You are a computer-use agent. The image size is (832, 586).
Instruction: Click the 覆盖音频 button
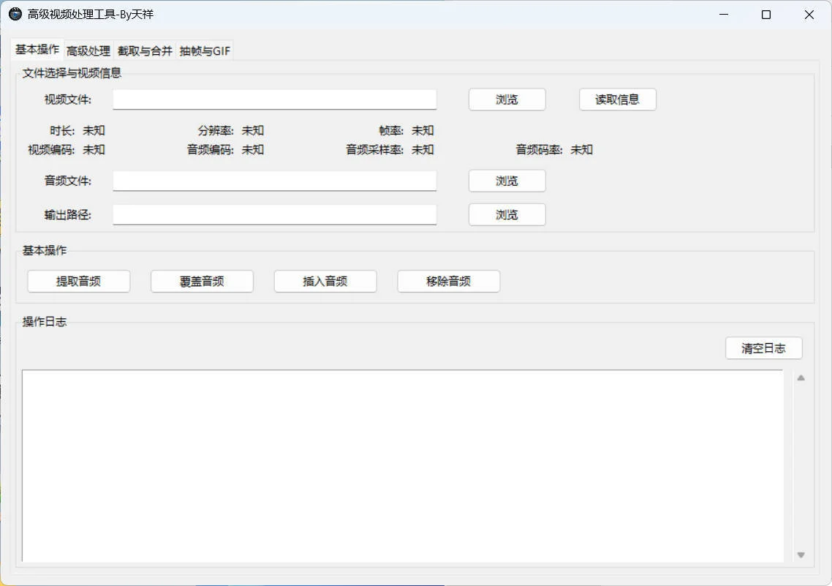[x=202, y=281]
